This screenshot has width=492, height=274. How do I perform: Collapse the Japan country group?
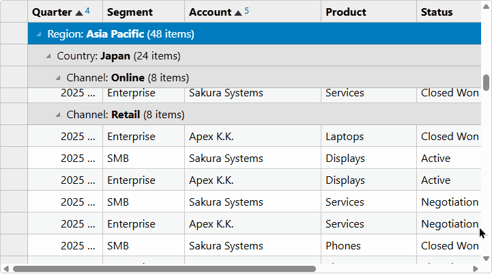(x=48, y=56)
